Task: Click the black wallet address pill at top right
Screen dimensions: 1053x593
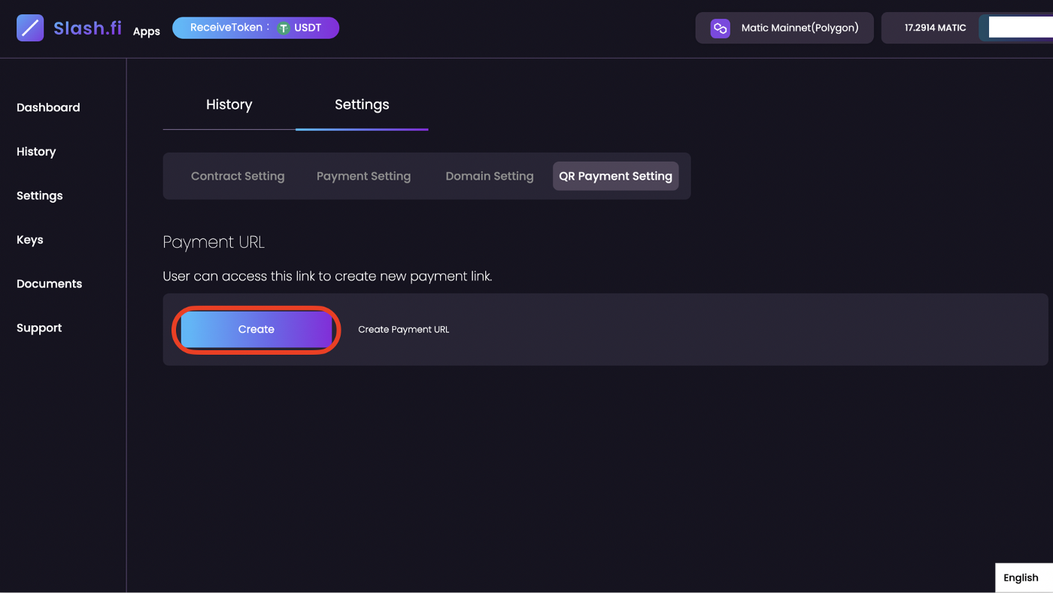Action: click(1023, 27)
